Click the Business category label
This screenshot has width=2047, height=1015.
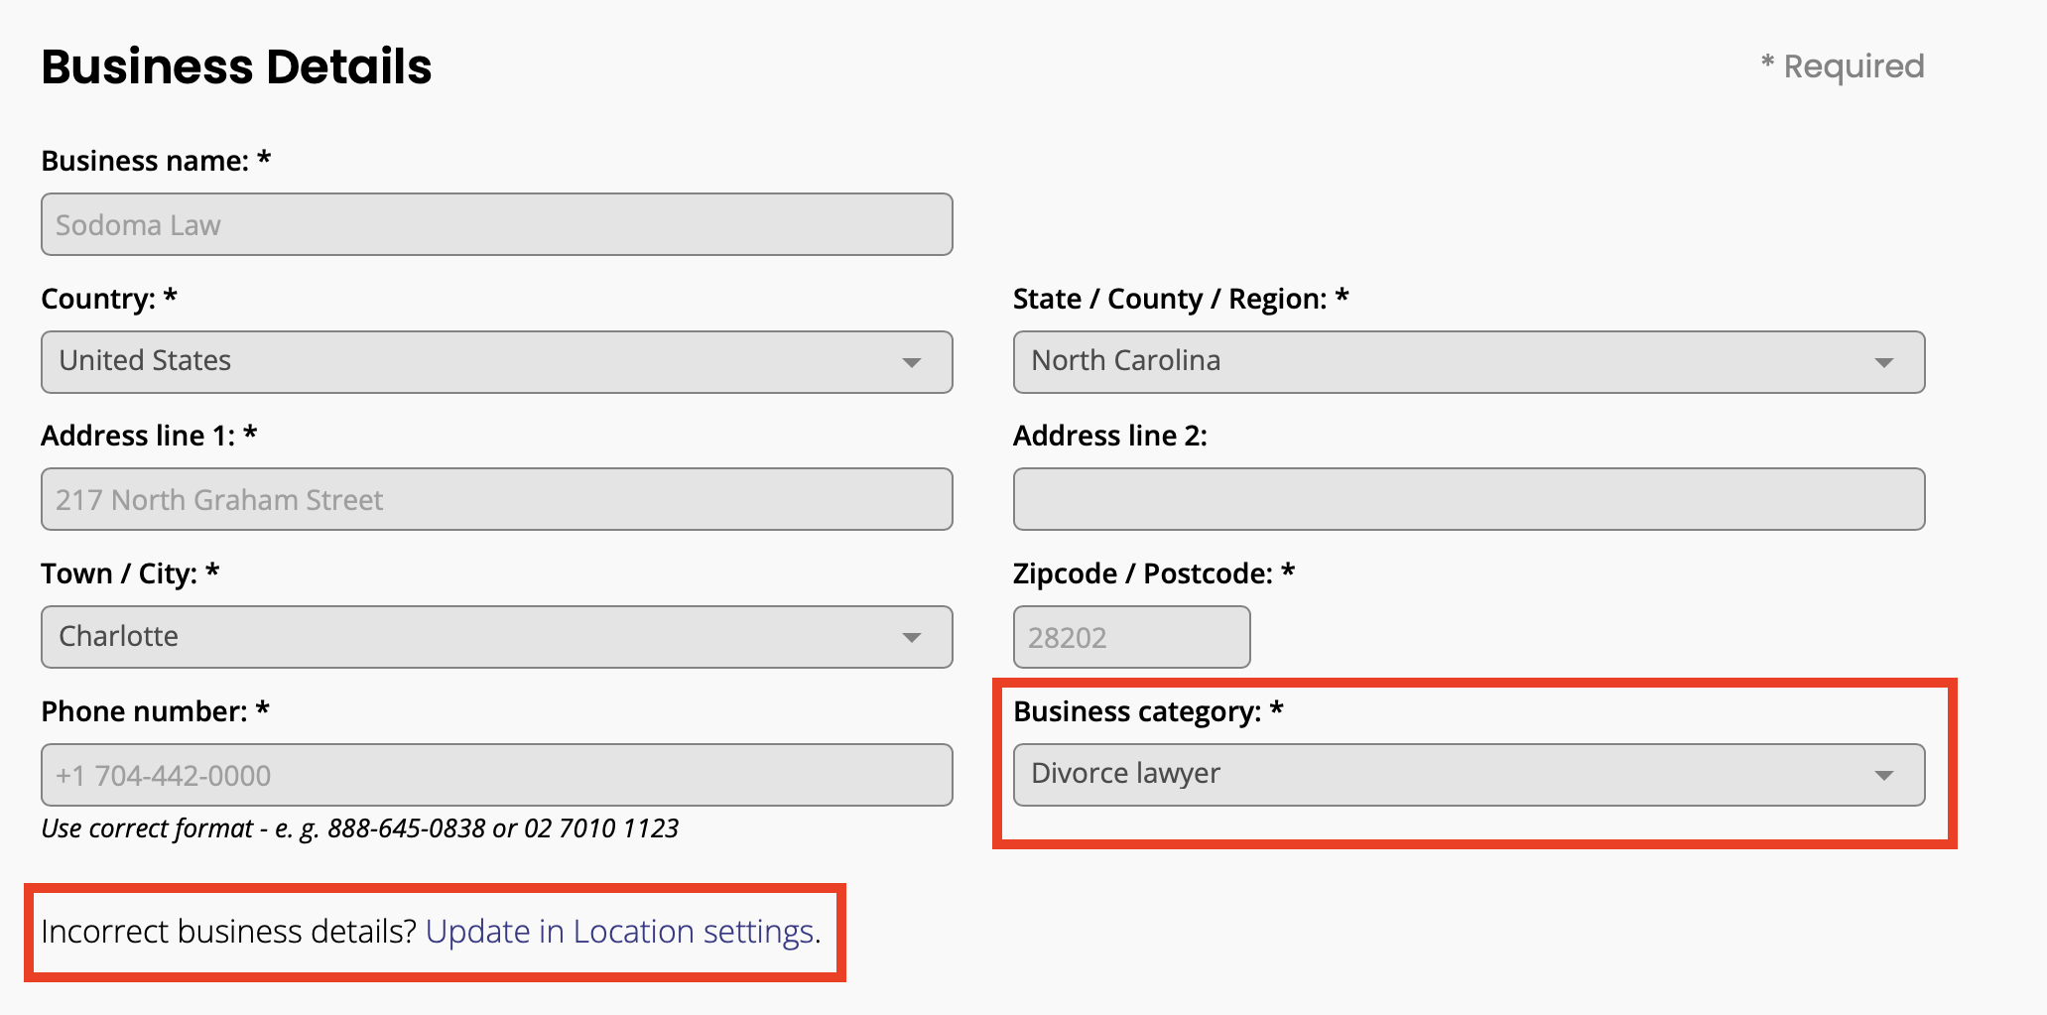click(1148, 711)
